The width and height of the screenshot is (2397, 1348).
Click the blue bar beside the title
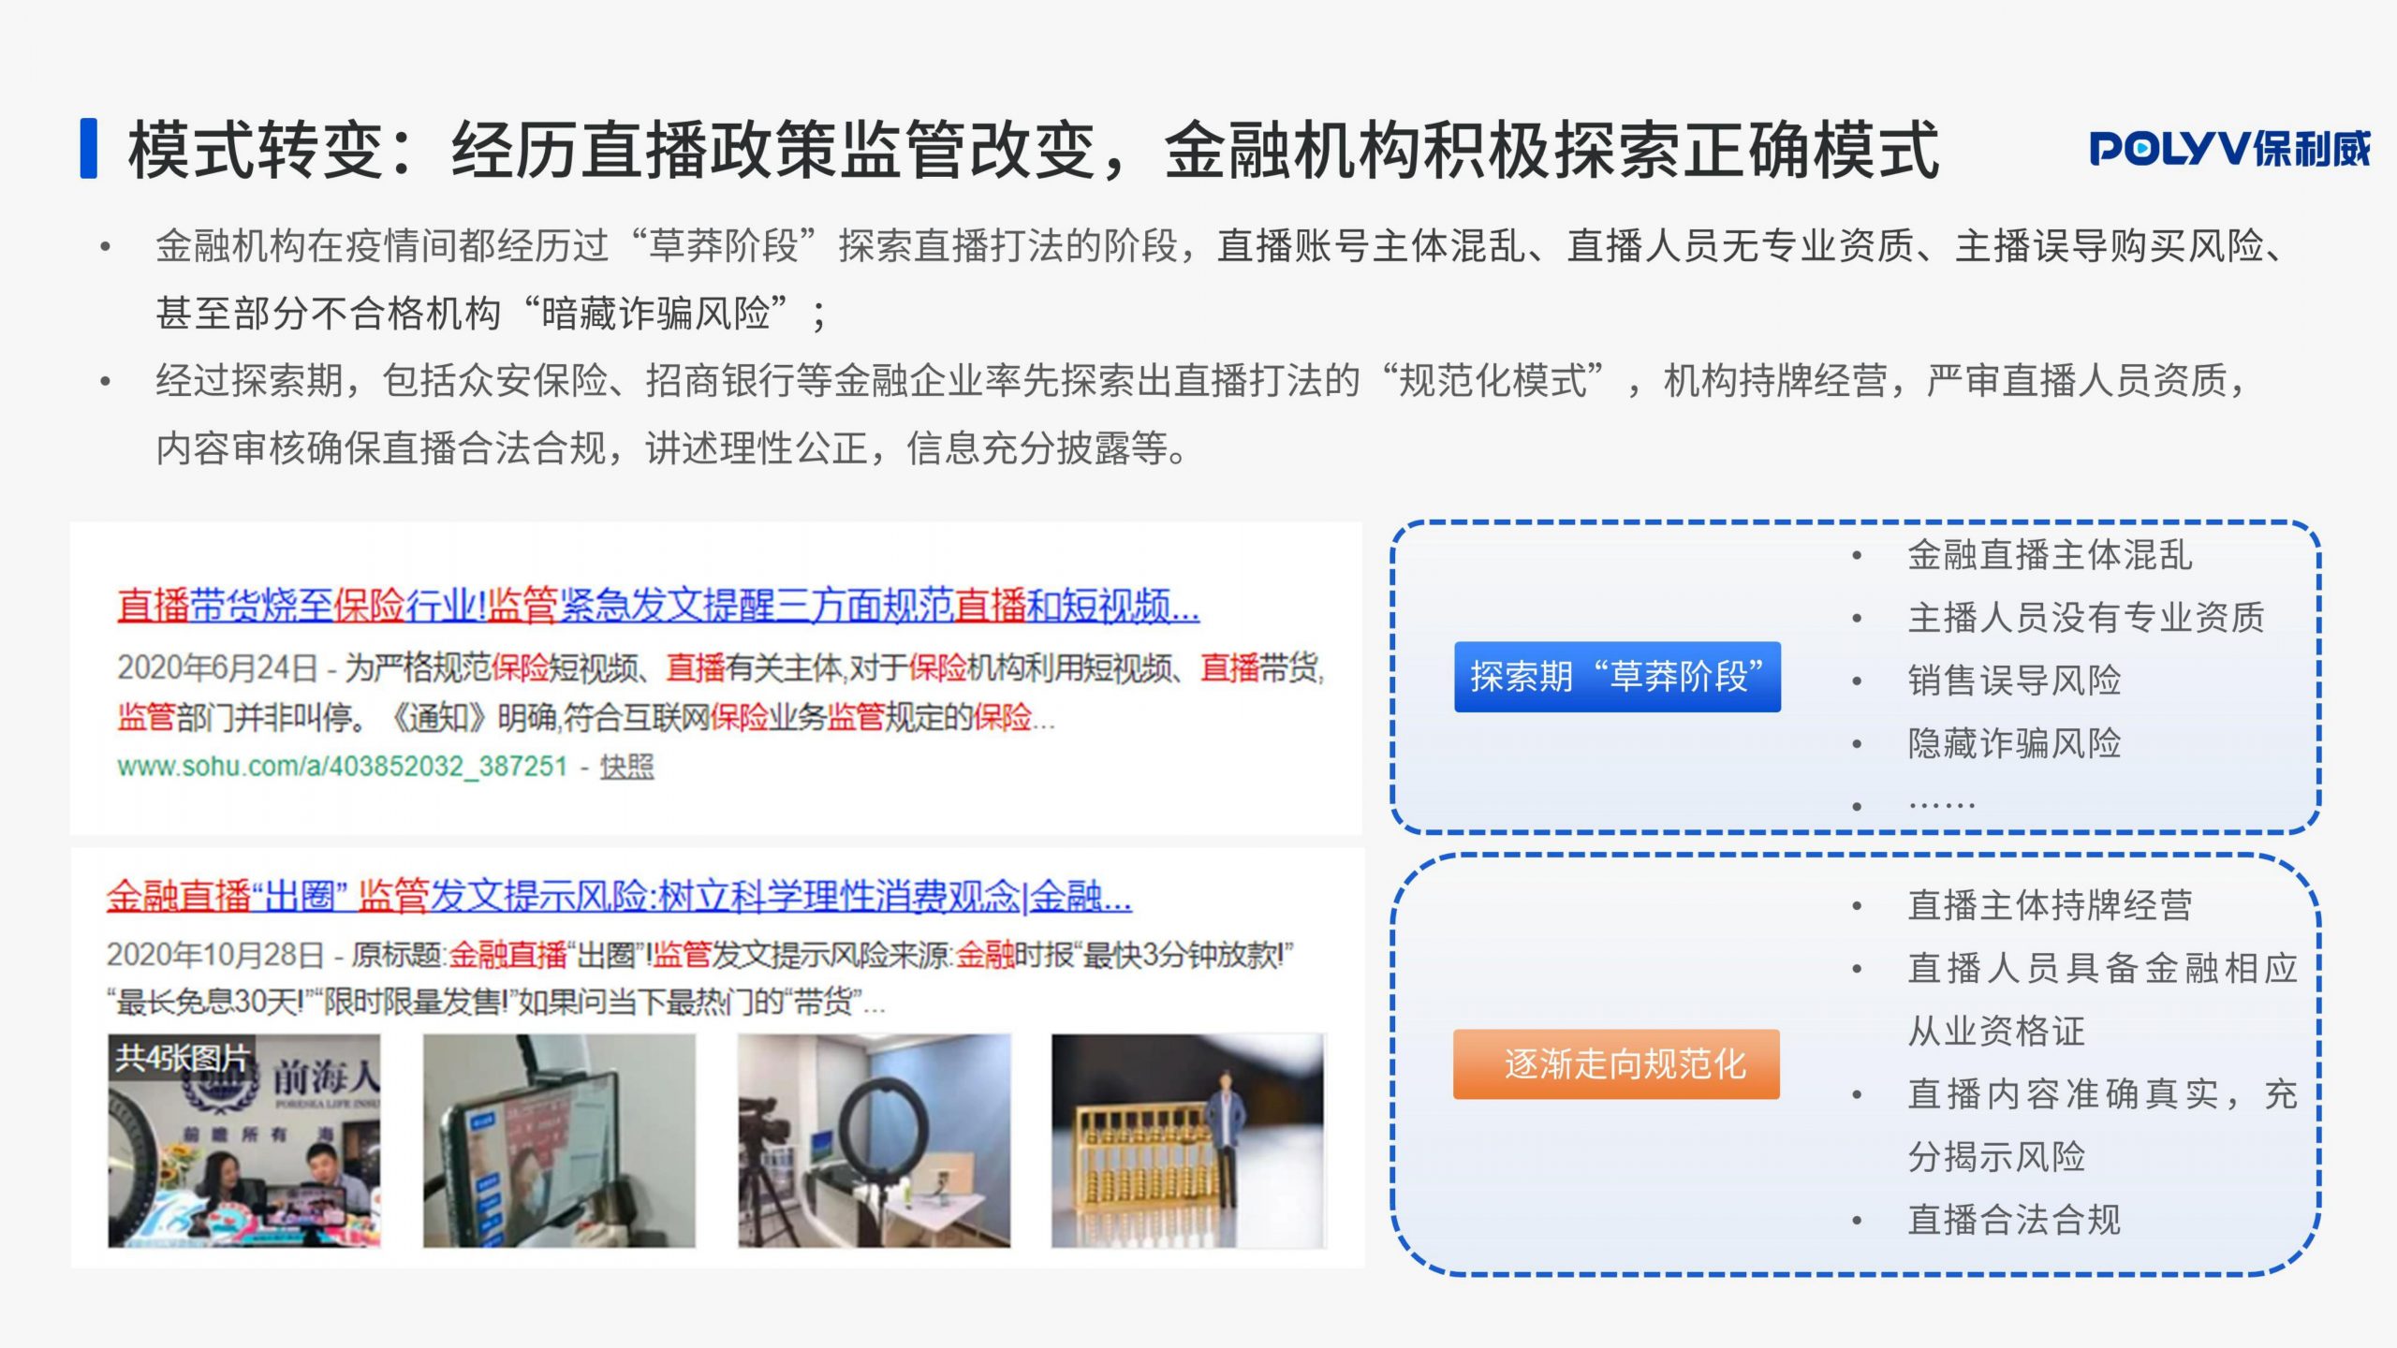coord(89,148)
